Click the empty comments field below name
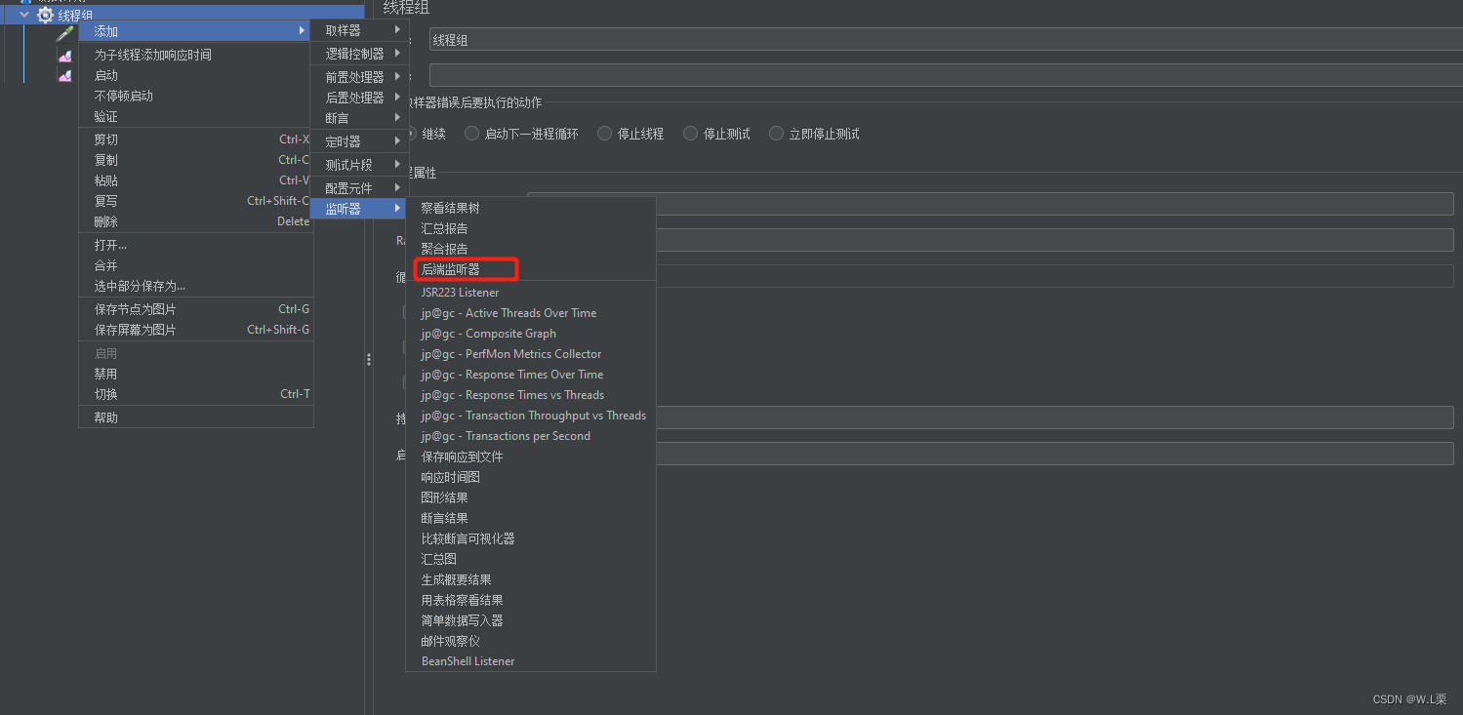Image resolution: width=1463 pixels, height=715 pixels. (946, 75)
